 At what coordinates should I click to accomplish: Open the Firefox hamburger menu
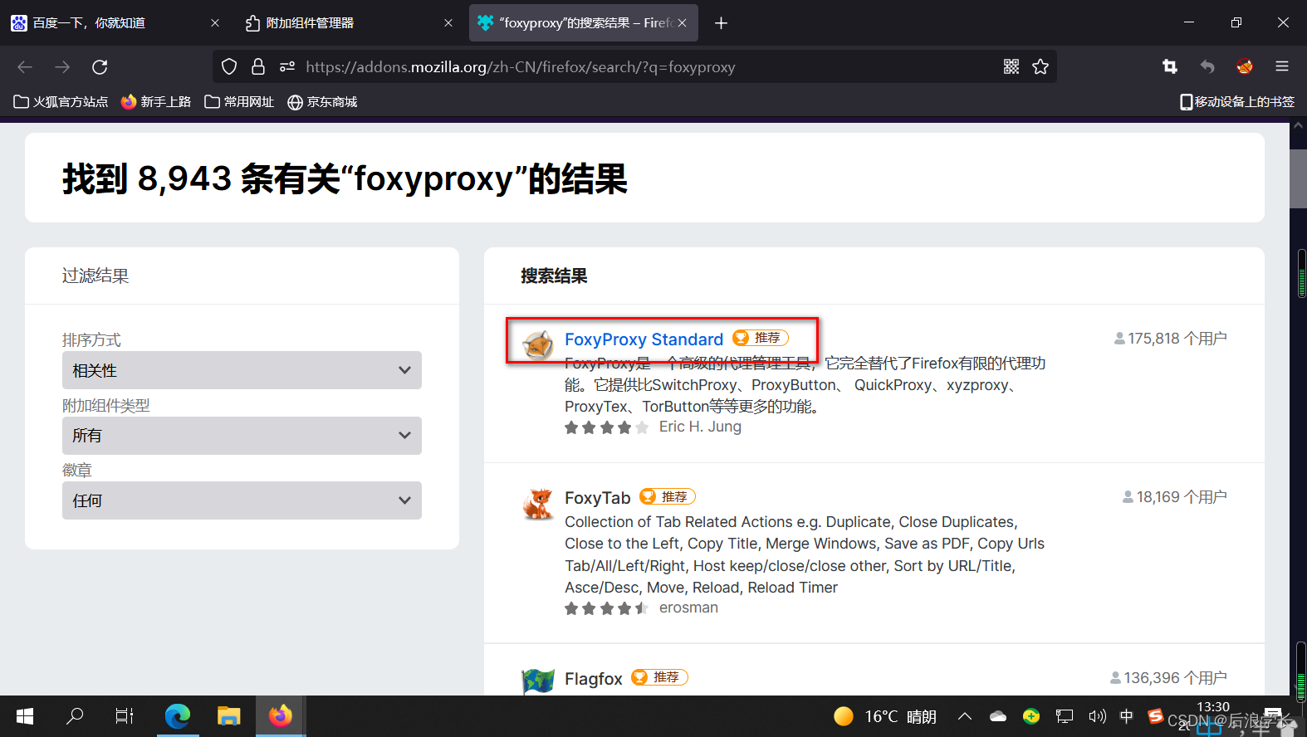[1282, 67]
